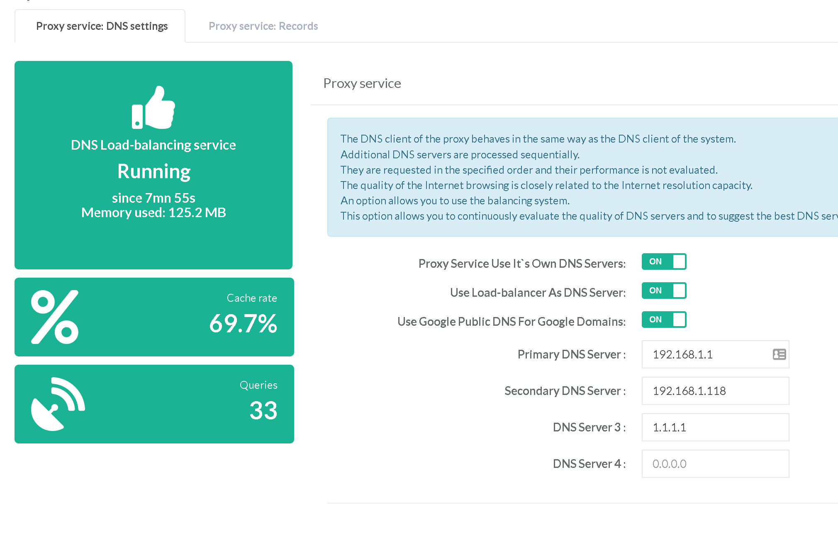Click the percent cache rate icon
The image size is (838, 540).
55,317
